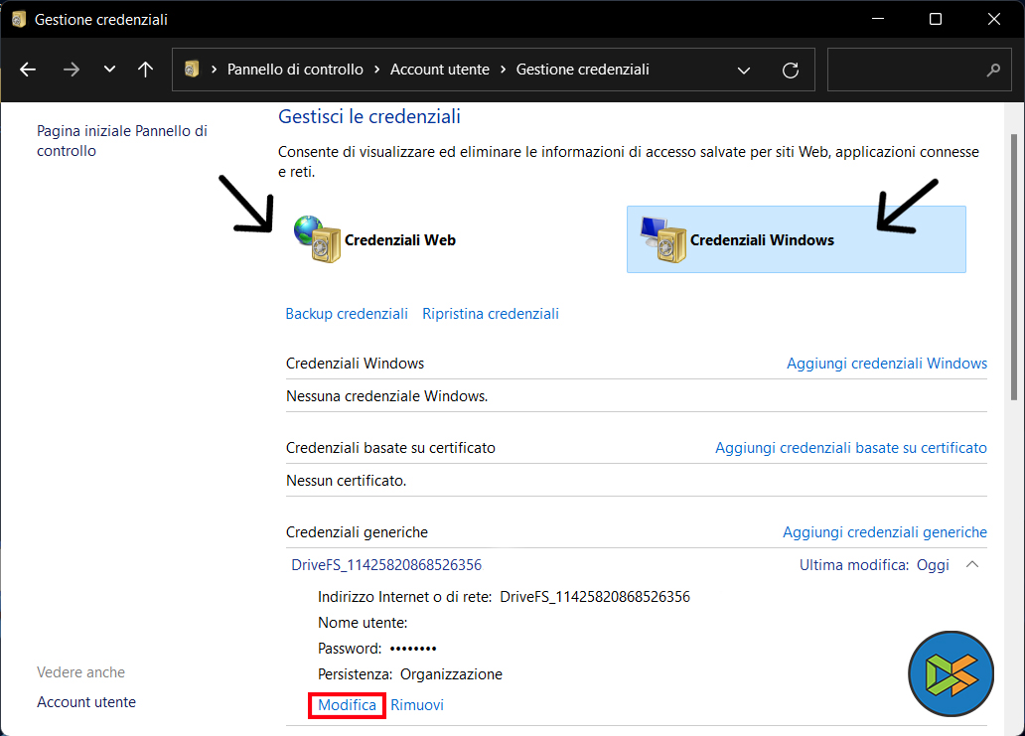This screenshot has height=736, width=1025.
Task: Expand the address bar history dropdown
Action: pos(744,70)
